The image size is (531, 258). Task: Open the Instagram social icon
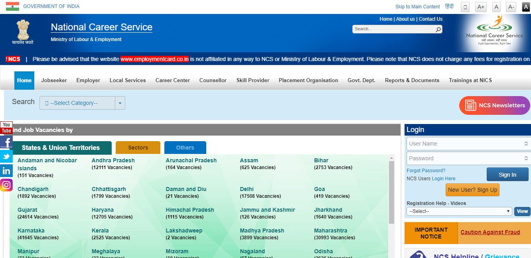point(6,185)
